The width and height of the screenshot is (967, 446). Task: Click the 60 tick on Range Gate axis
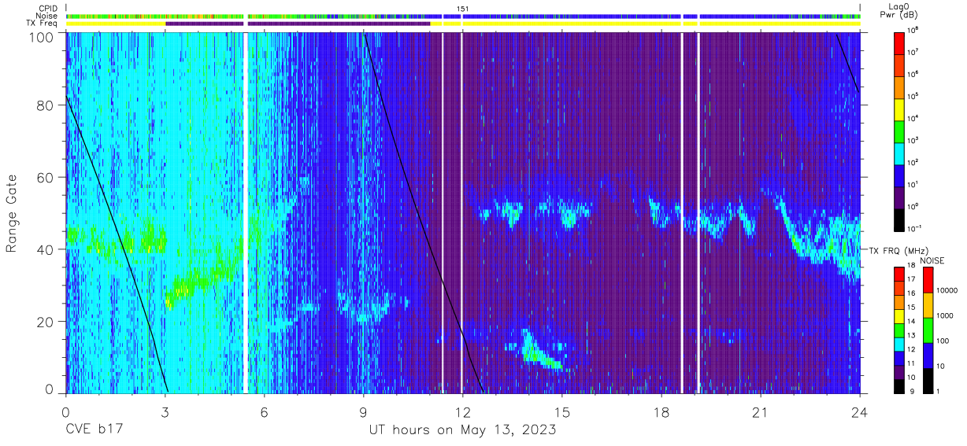coord(45,177)
